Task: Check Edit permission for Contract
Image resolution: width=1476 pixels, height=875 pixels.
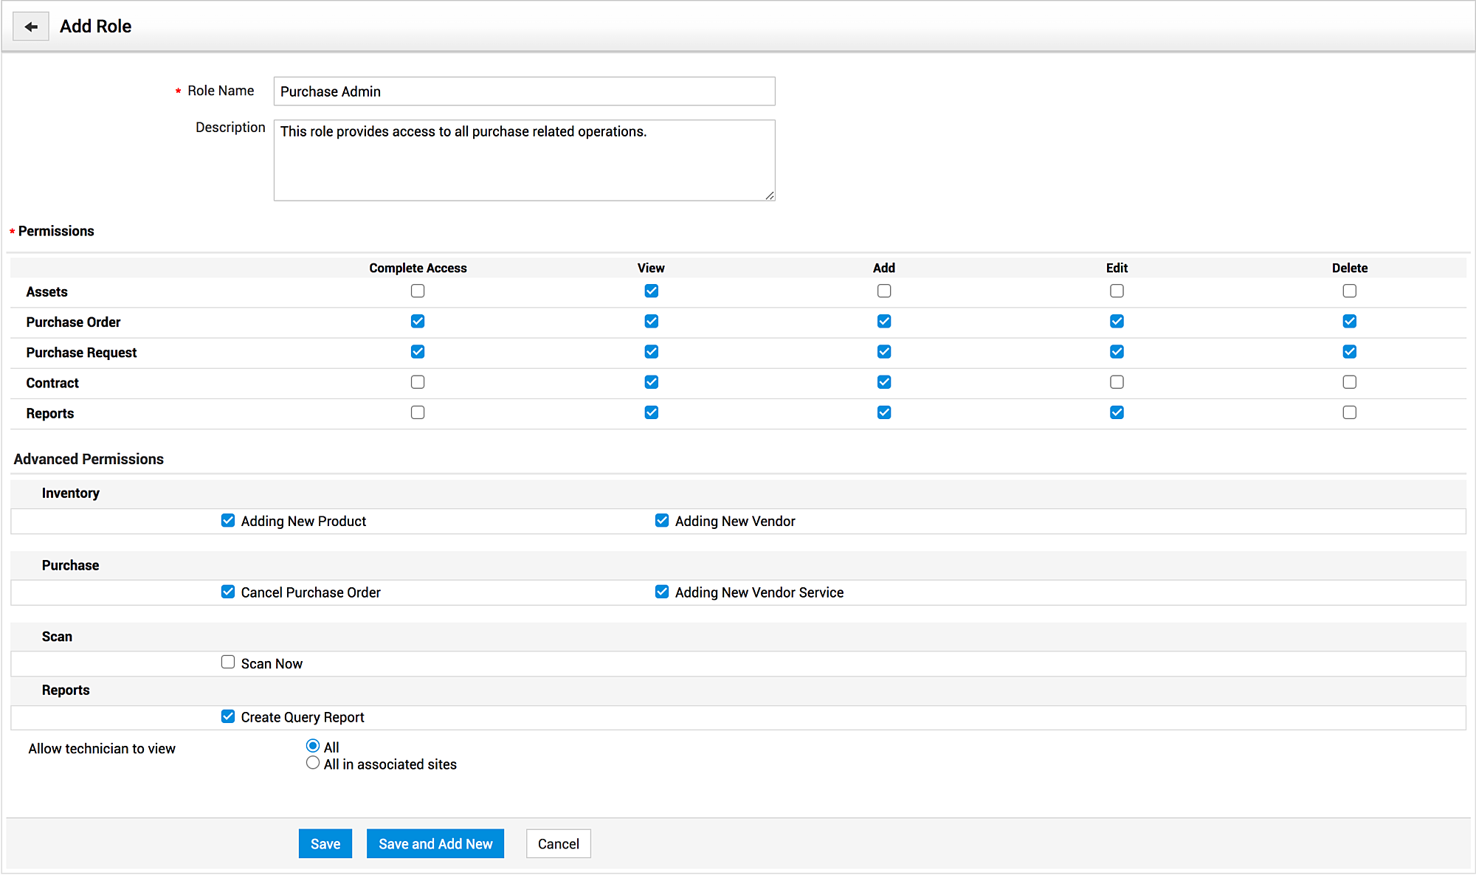Action: coord(1117,382)
